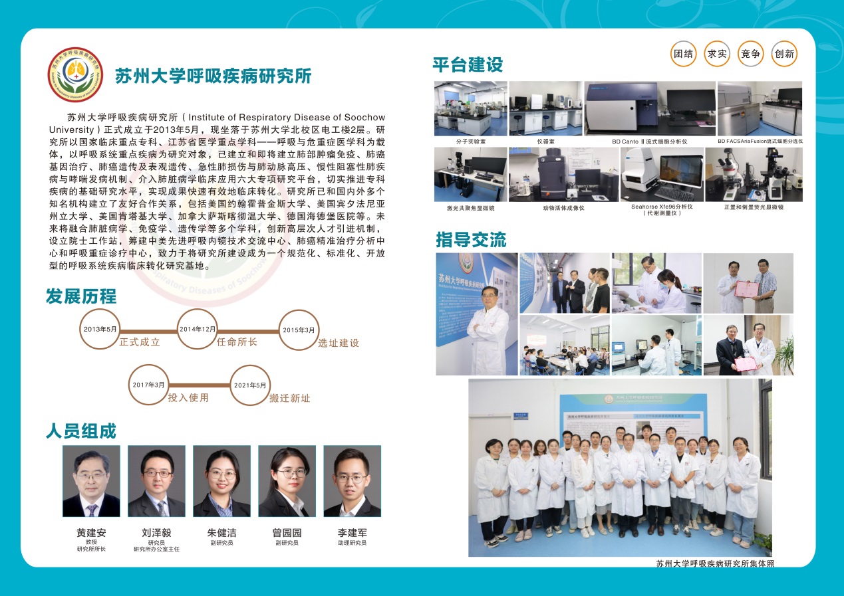Click the 2017年3月 timeline circle

coord(148,385)
